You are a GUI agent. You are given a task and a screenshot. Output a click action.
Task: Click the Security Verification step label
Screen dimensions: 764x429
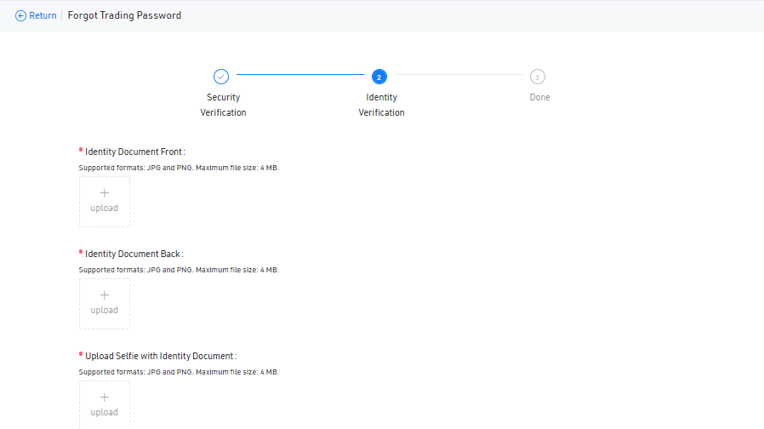point(223,105)
